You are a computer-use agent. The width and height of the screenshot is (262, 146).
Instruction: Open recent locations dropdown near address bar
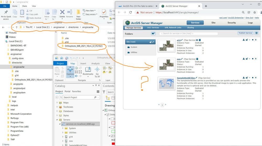13,27
